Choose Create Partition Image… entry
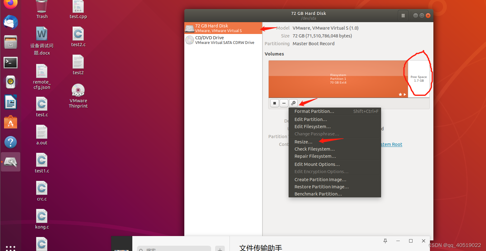The width and height of the screenshot is (486, 251). click(x=335, y=180)
